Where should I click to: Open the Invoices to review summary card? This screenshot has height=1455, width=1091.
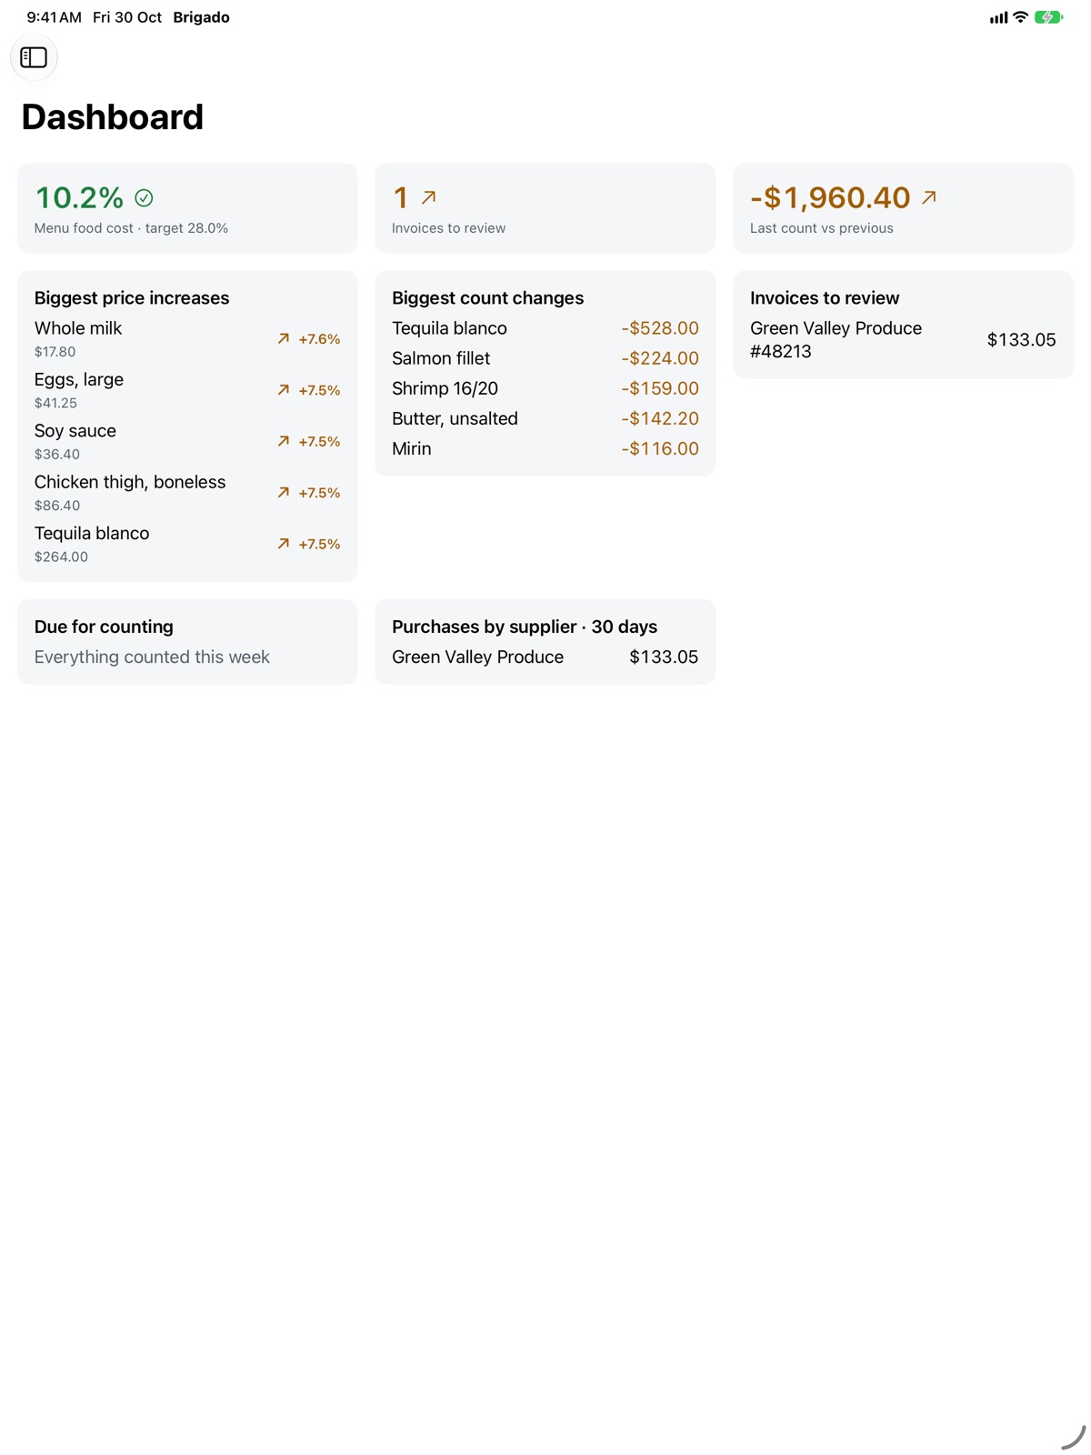[545, 208]
